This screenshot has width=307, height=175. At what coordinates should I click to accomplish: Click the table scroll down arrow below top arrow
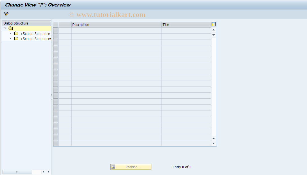click(x=214, y=35)
